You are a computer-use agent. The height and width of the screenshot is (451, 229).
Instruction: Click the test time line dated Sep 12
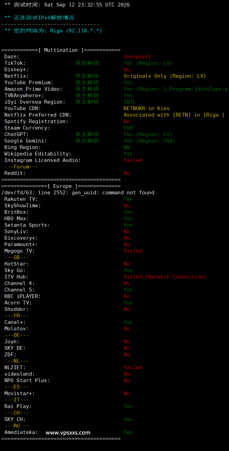coord(67,5)
